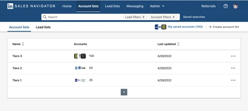
Task: Open the Help question mark icon
Action: tap(225, 6)
